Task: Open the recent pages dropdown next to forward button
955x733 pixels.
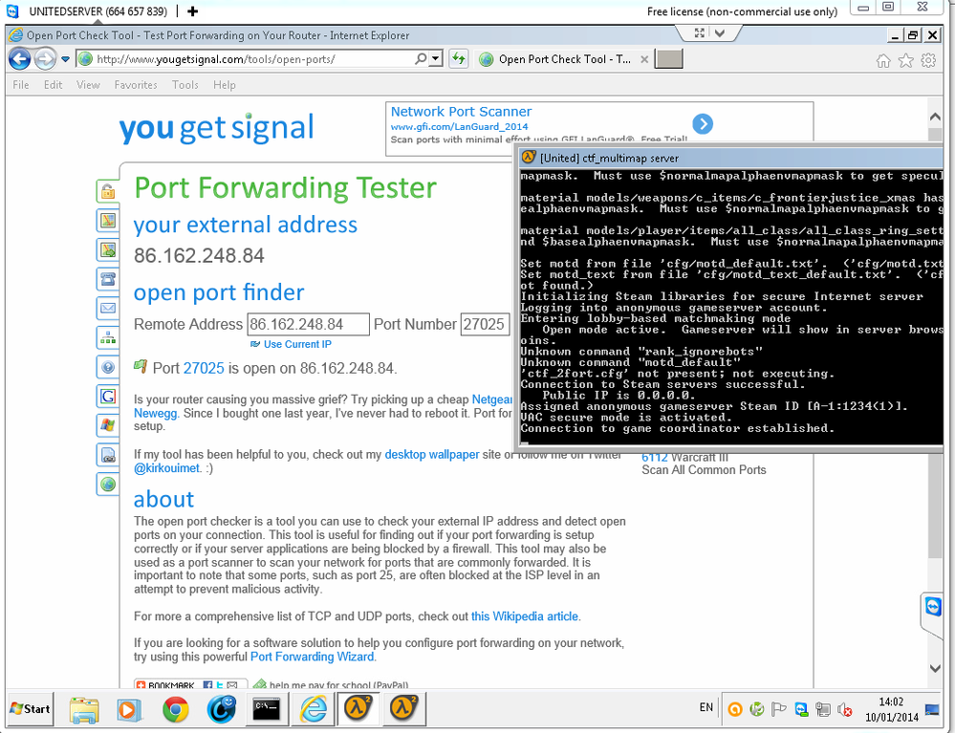Action: pos(65,59)
